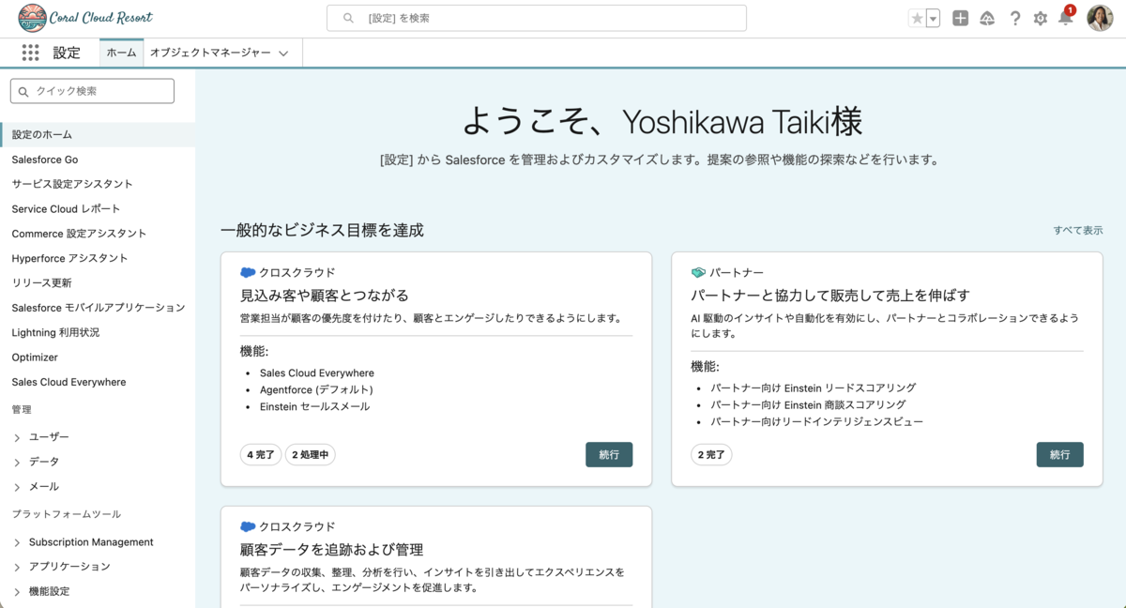Viewport: 1126px width, 608px height.
Task: Open the Setup gear icon
Action: pos(1040,18)
